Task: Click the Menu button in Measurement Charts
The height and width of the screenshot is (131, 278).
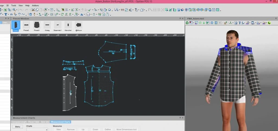Action: (17, 127)
